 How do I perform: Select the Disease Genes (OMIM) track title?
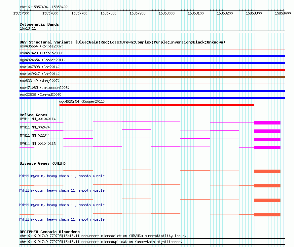[43, 163]
